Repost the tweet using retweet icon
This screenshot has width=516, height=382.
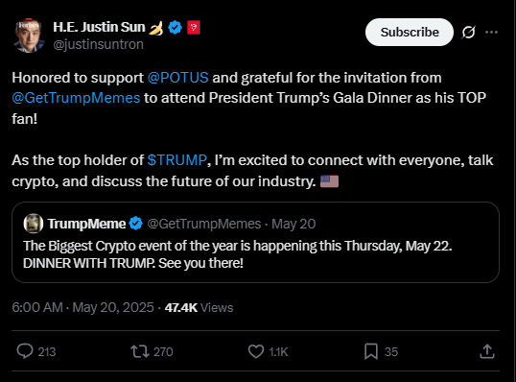pyautogui.click(x=140, y=351)
